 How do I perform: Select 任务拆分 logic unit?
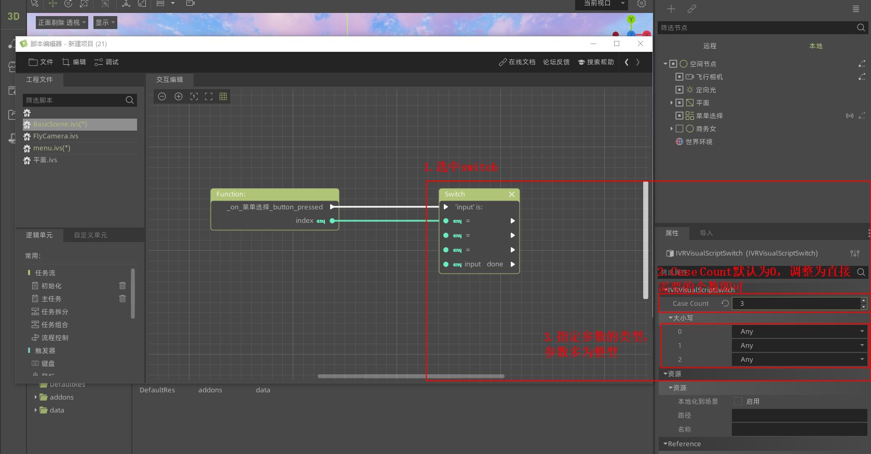pyautogui.click(x=55, y=311)
